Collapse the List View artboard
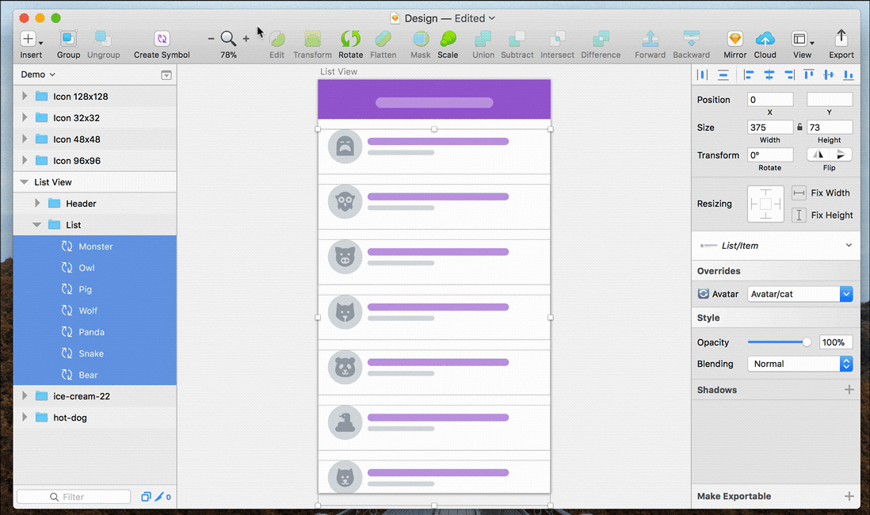Screen dimensions: 870x515 click(25, 182)
